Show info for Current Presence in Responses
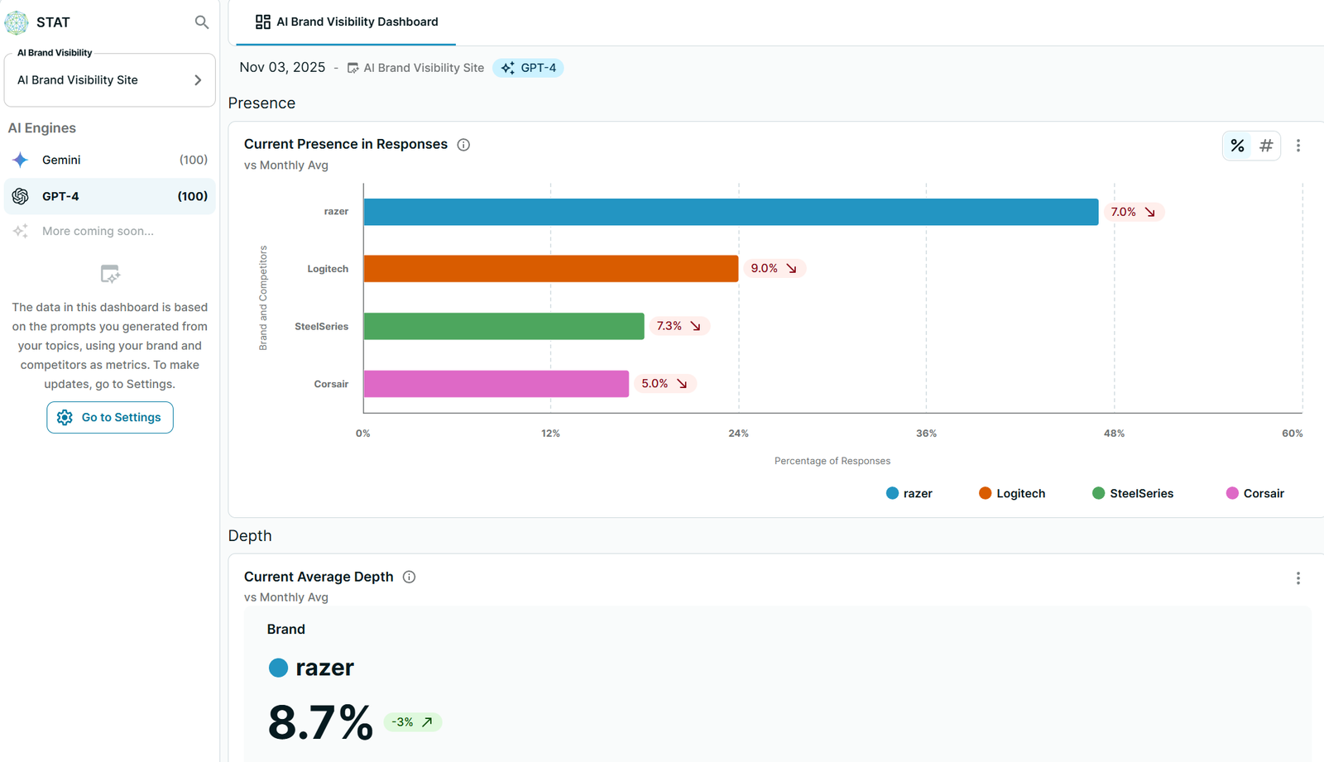 [463, 145]
